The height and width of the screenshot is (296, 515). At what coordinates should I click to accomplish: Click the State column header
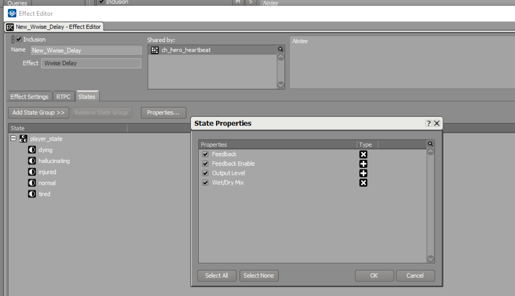68,128
